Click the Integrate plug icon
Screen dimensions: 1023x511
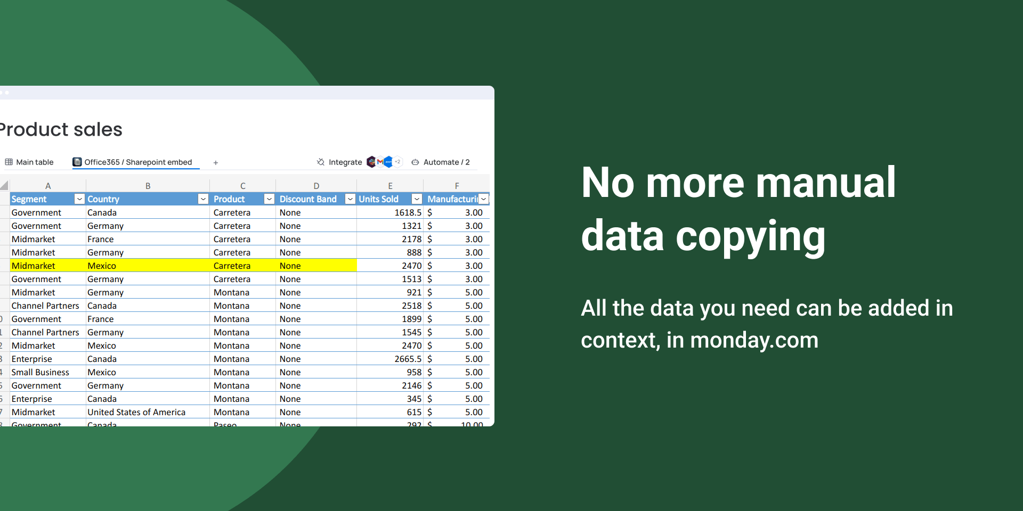coord(321,162)
